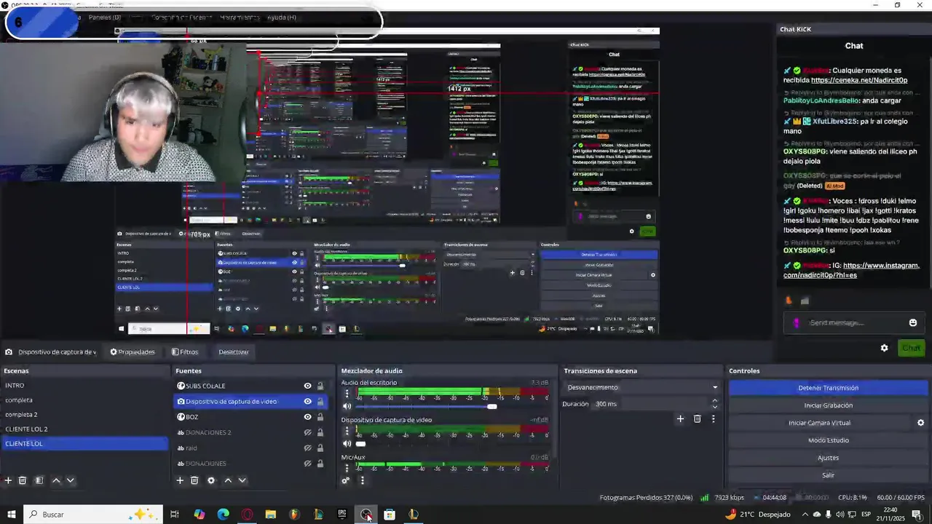The width and height of the screenshot is (932, 524).
Task: Click Iniciar Grabación button
Action: coord(828,405)
